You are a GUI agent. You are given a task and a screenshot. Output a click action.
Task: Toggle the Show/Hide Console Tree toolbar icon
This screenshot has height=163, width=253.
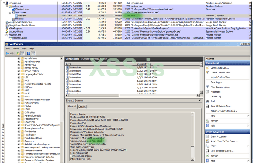point(23,54)
